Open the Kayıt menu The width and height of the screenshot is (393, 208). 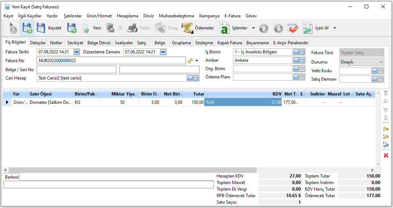[8, 16]
